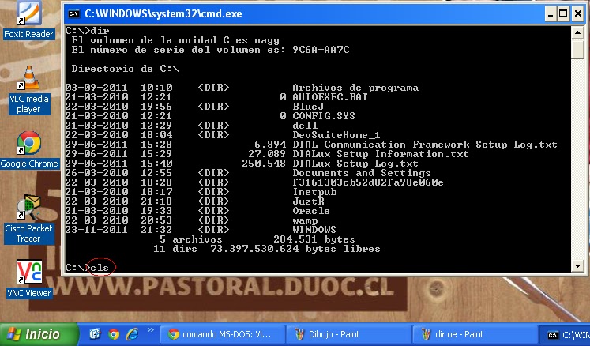Image resolution: width=590 pixels, height=346 pixels.
Task: Click the '73.397.530.624 bytes libres' text
Action: click(295, 249)
